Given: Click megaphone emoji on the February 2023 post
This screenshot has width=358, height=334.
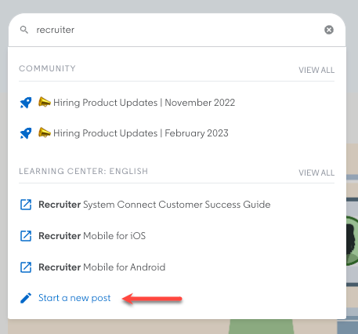Looking at the screenshot, I should [44, 133].
